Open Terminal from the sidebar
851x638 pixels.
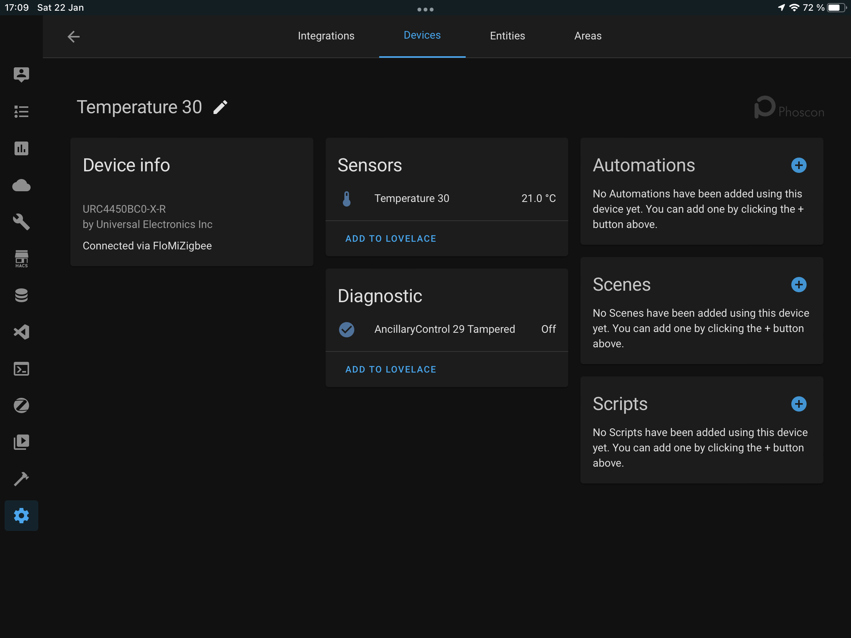click(x=21, y=369)
